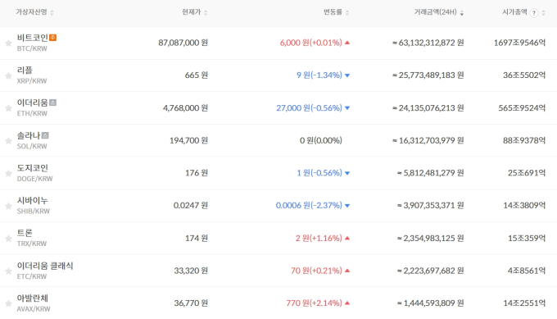Click price 4,768,000 원
Image resolution: width=557 pixels, height=319 pixels.
tap(185, 108)
